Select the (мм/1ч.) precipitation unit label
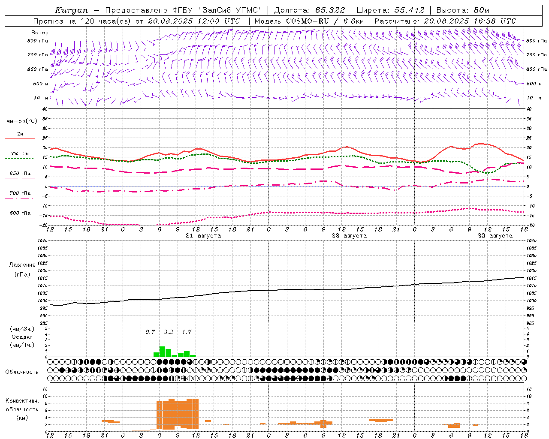 pyautogui.click(x=22, y=345)
